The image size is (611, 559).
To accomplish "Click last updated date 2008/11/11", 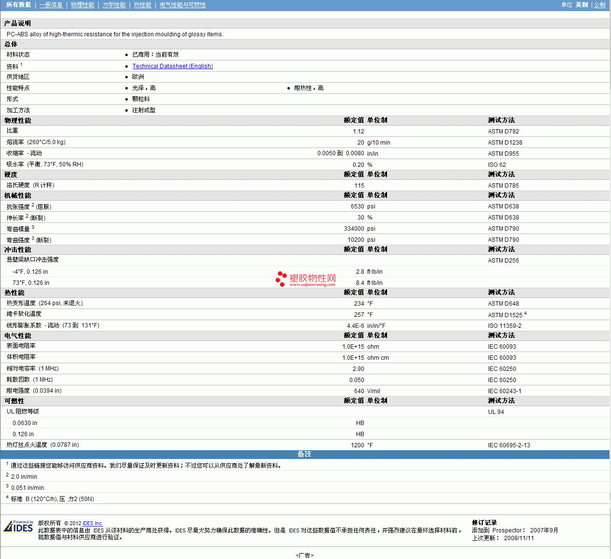I will tap(519, 538).
